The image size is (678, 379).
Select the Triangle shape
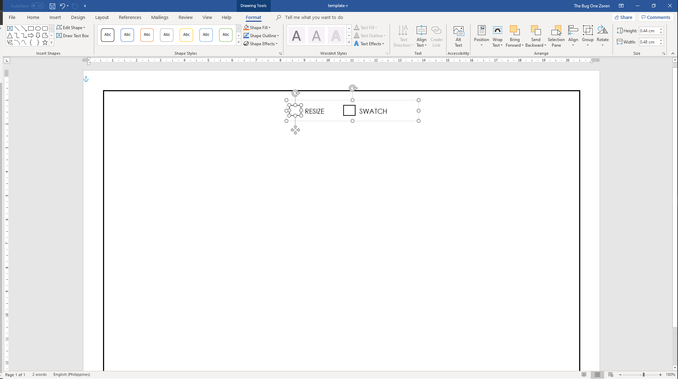(x=10, y=35)
